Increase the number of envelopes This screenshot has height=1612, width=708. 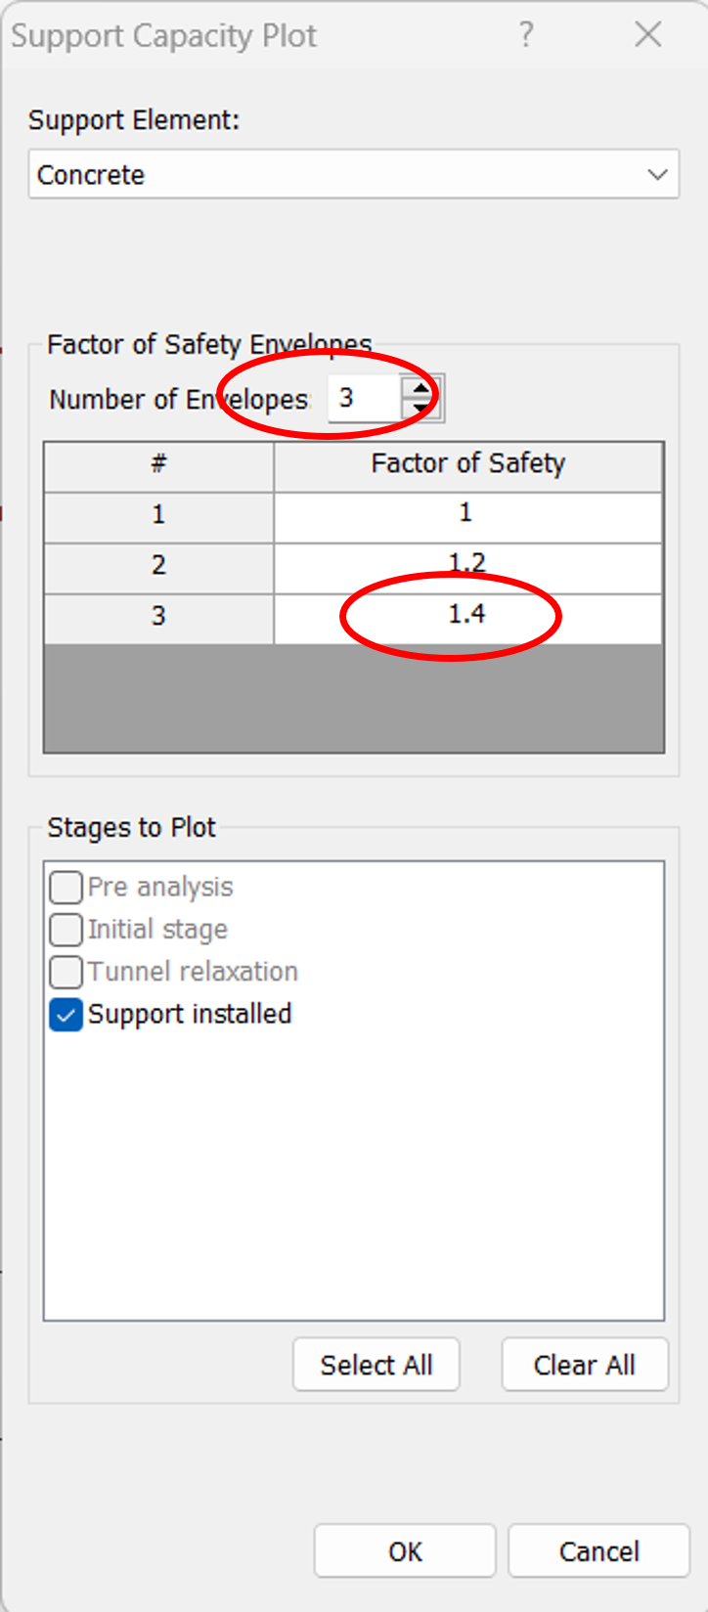[420, 388]
